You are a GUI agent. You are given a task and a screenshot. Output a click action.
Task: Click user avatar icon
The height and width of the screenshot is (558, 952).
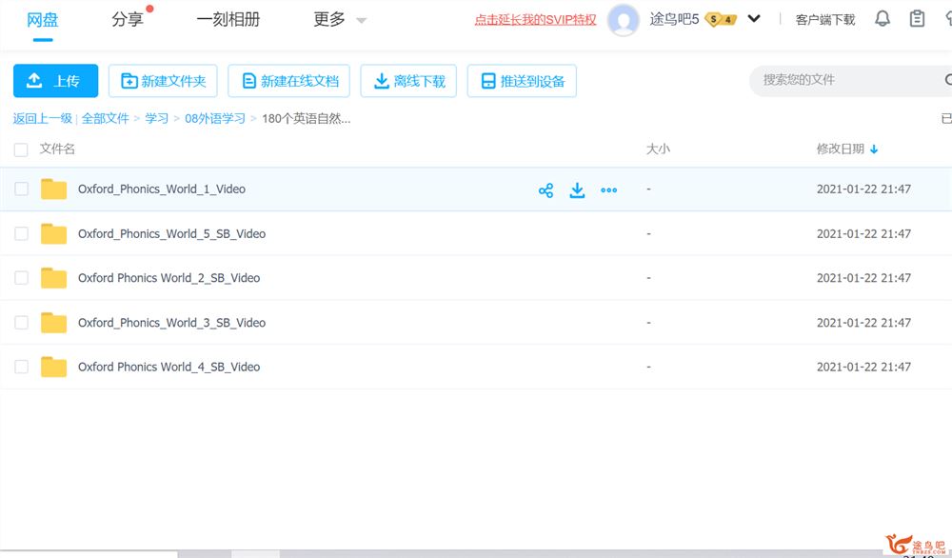pyautogui.click(x=623, y=20)
